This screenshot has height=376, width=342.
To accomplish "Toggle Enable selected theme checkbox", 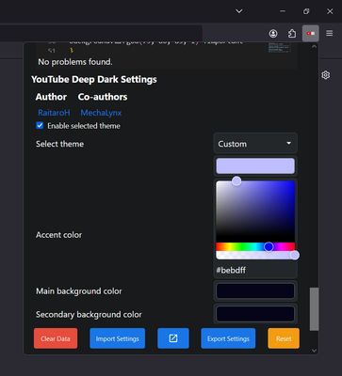I will 40,126.
